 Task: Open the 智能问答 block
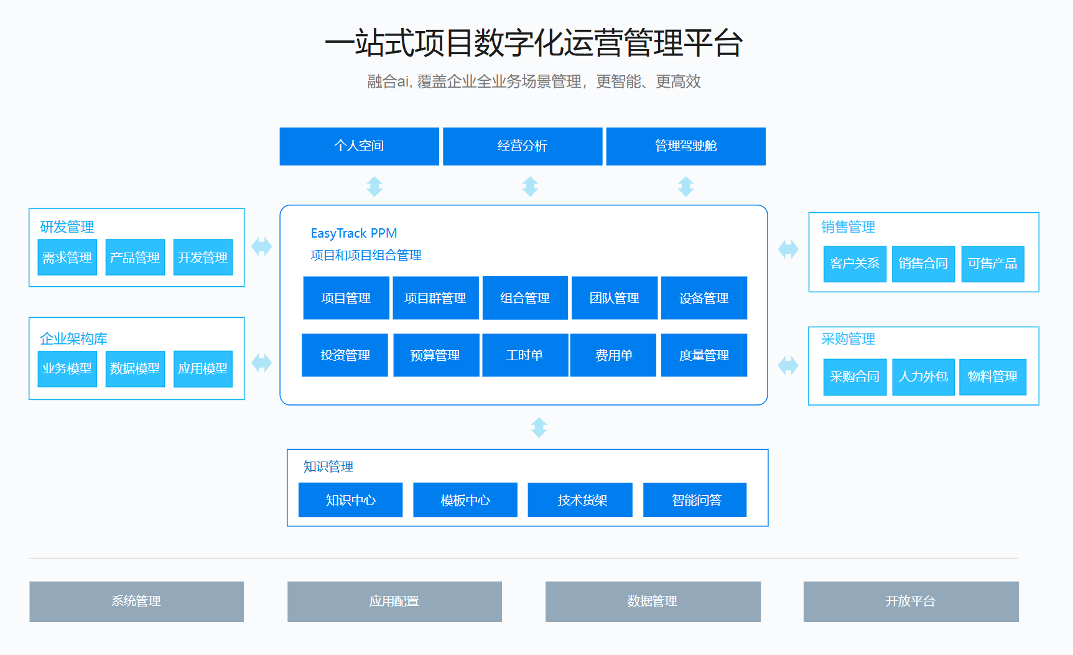pos(695,500)
